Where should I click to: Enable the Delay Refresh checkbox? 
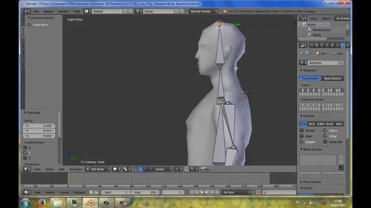pyautogui.click(x=325, y=142)
